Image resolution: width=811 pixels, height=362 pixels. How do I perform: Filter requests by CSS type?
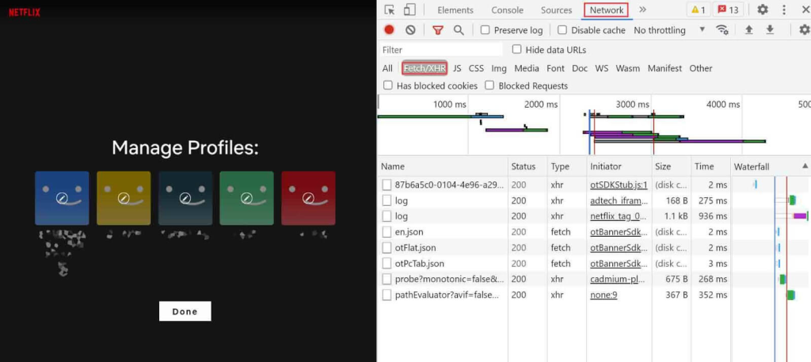tap(476, 68)
